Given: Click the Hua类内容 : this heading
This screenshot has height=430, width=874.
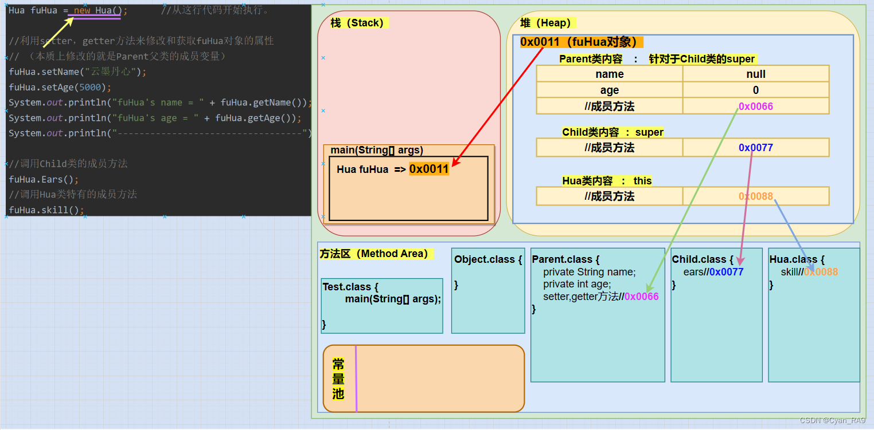Looking at the screenshot, I should click(x=607, y=181).
